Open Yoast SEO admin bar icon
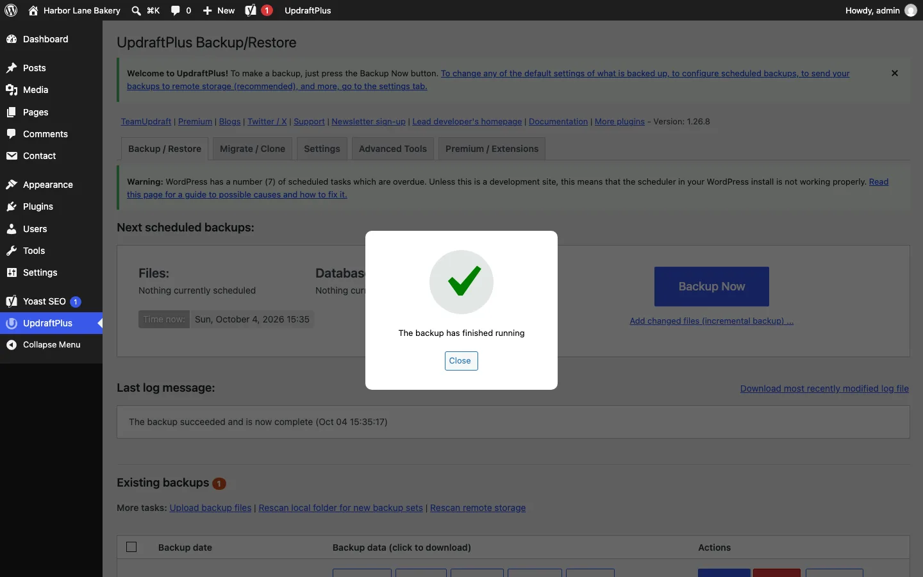 click(259, 10)
